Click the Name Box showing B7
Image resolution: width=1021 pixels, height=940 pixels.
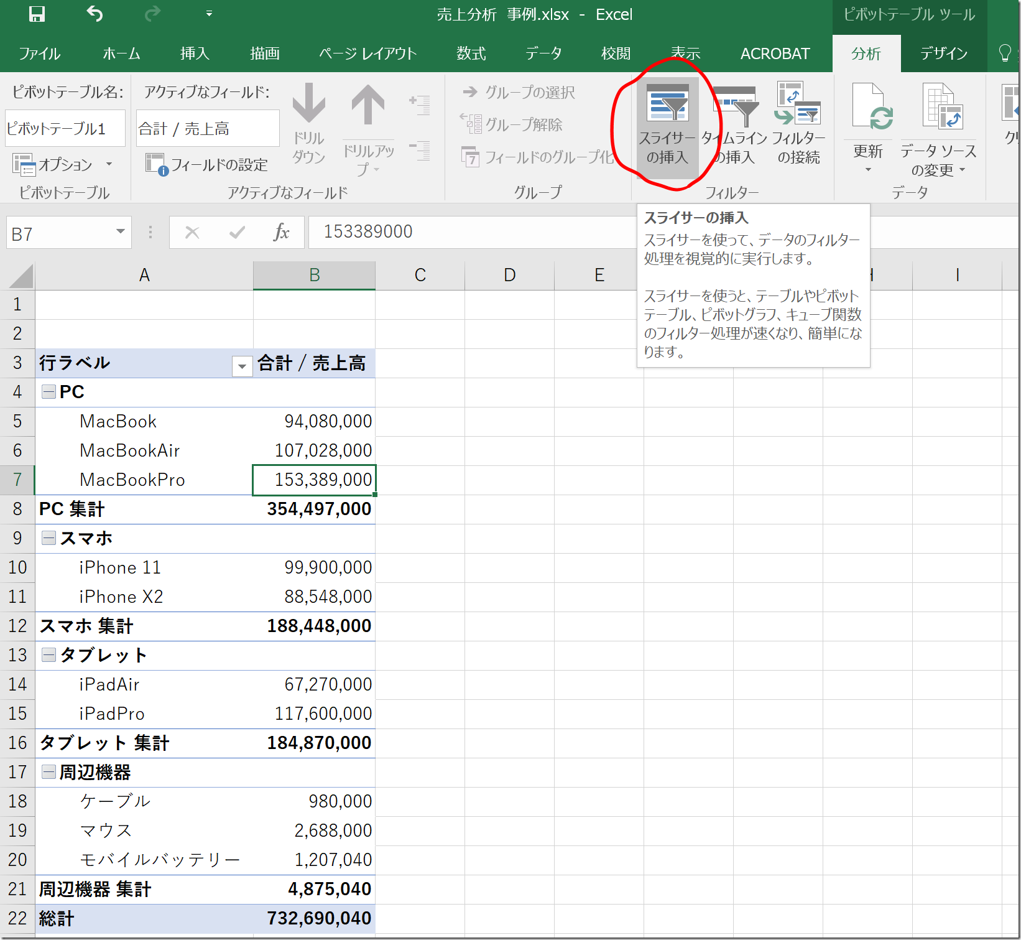point(59,233)
